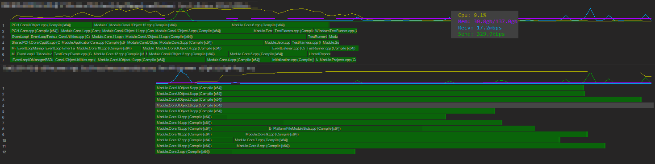Select the Module.CoreUObject.3.cpp compile bar
The height and width of the screenshot is (164, 655).
(203, 31)
